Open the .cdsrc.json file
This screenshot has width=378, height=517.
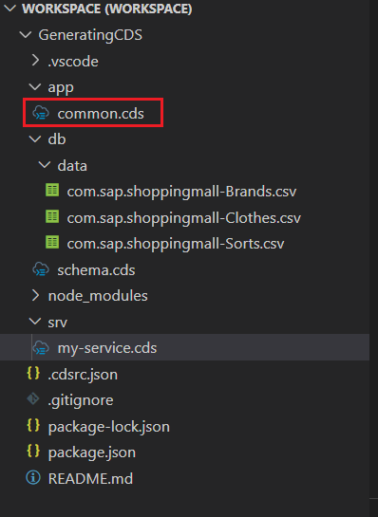[x=83, y=375]
